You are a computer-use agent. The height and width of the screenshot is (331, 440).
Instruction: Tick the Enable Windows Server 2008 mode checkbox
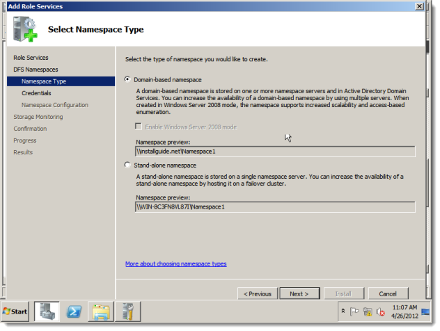point(139,127)
